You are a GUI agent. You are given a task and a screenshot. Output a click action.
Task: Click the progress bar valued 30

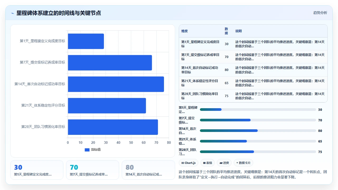[258, 110]
